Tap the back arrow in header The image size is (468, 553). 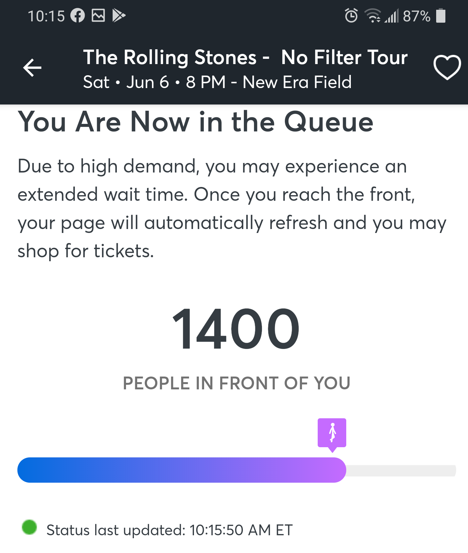coord(32,68)
